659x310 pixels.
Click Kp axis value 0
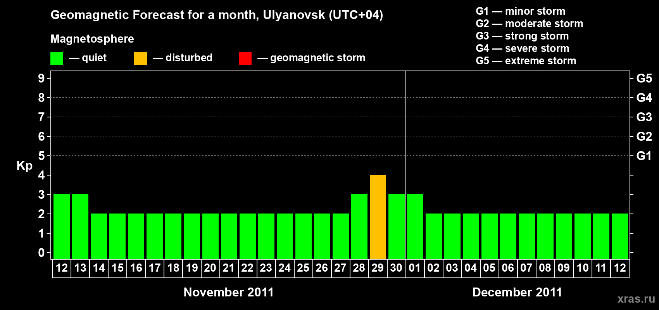41,253
